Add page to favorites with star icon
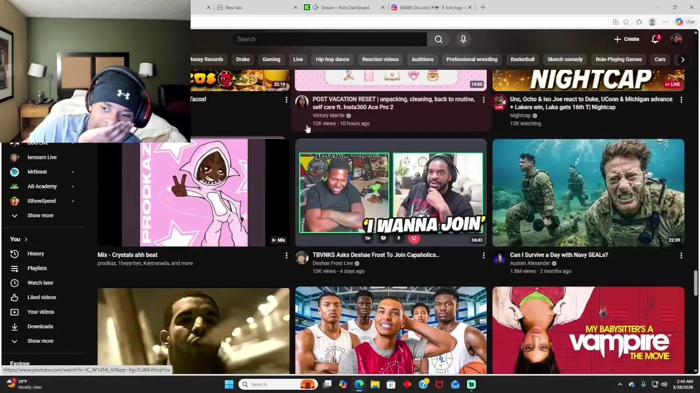The width and height of the screenshot is (700, 393). pos(626,22)
